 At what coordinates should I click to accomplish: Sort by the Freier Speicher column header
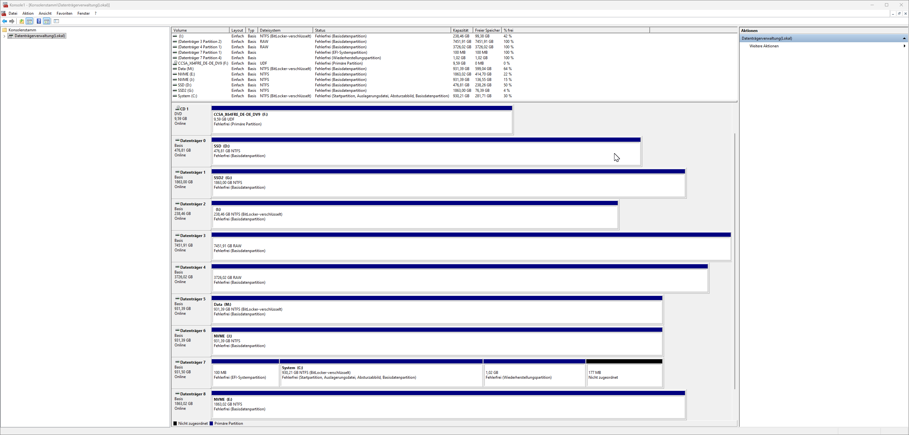click(x=487, y=30)
